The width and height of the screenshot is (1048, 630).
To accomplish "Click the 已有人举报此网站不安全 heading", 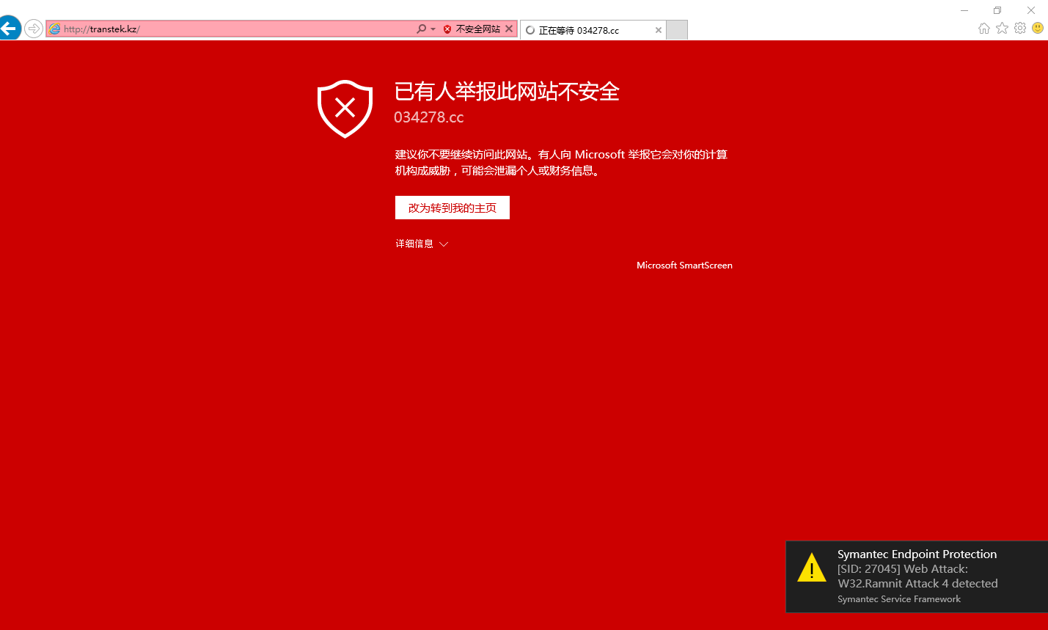I will click(x=507, y=92).
